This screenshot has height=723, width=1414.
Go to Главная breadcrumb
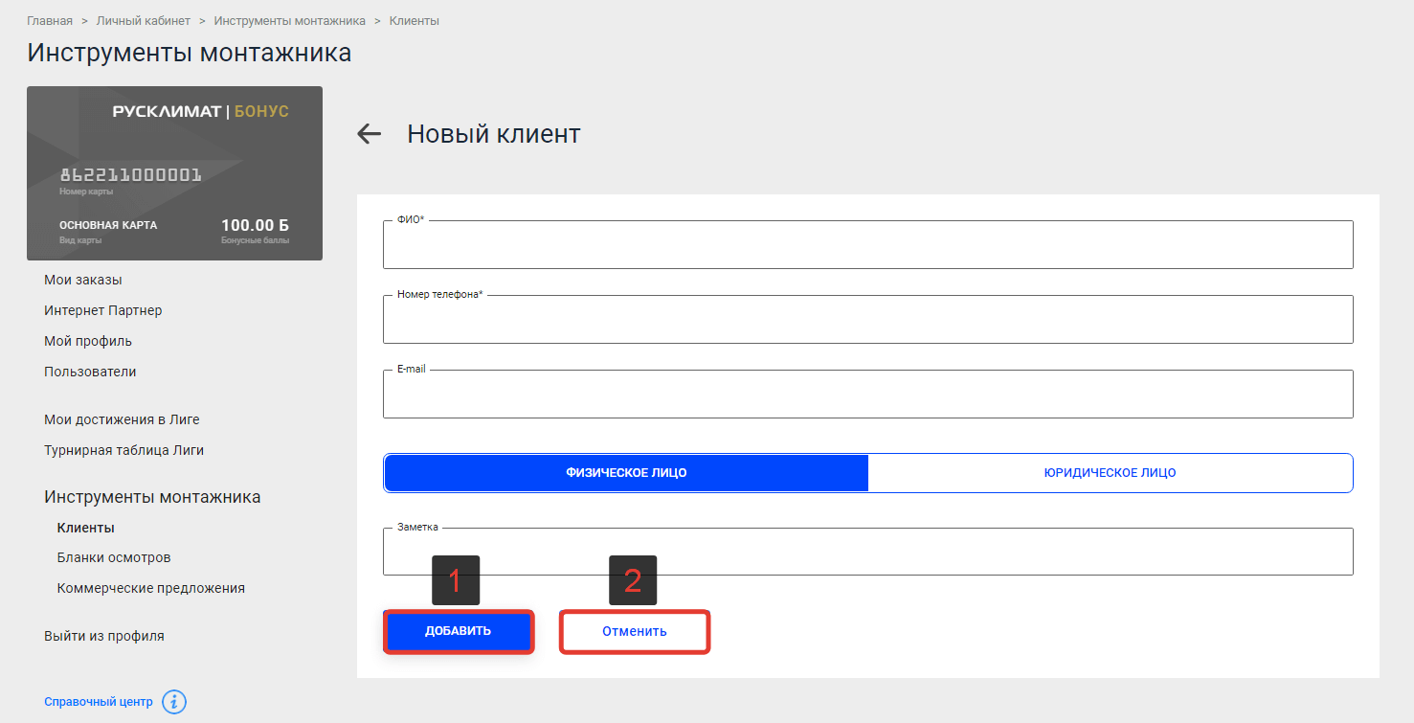coord(50,20)
